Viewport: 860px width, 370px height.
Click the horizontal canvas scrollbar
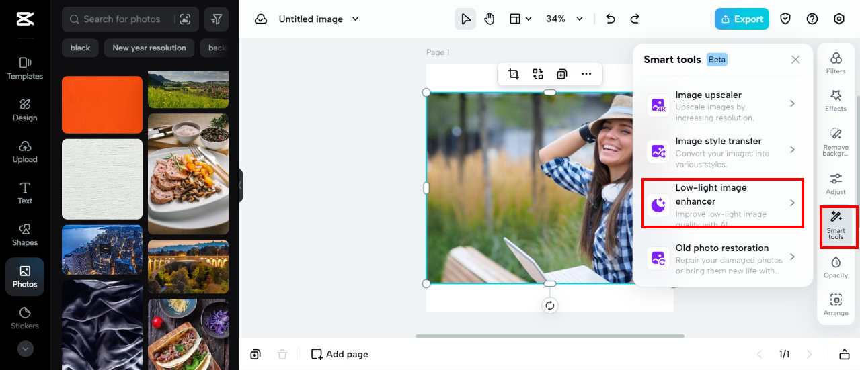(x=550, y=336)
